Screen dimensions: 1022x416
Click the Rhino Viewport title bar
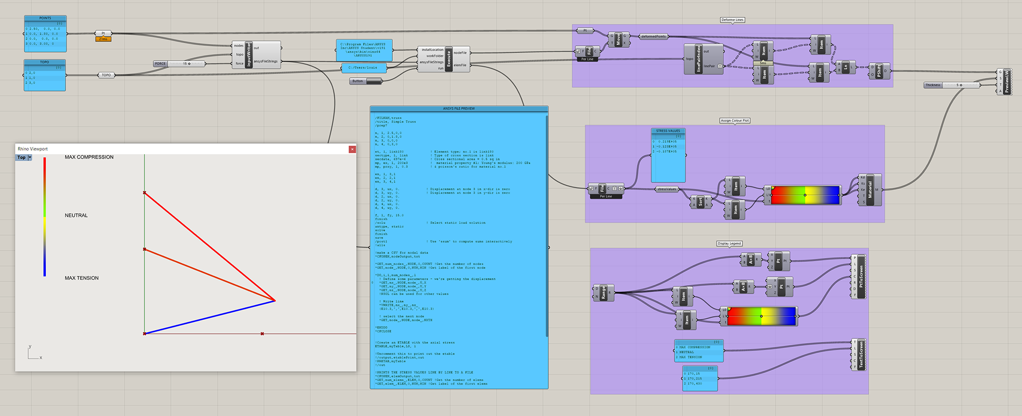[x=181, y=149]
